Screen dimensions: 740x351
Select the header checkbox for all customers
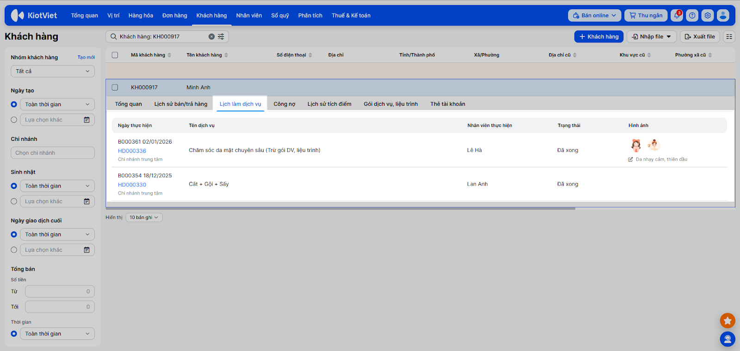point(115,55)
